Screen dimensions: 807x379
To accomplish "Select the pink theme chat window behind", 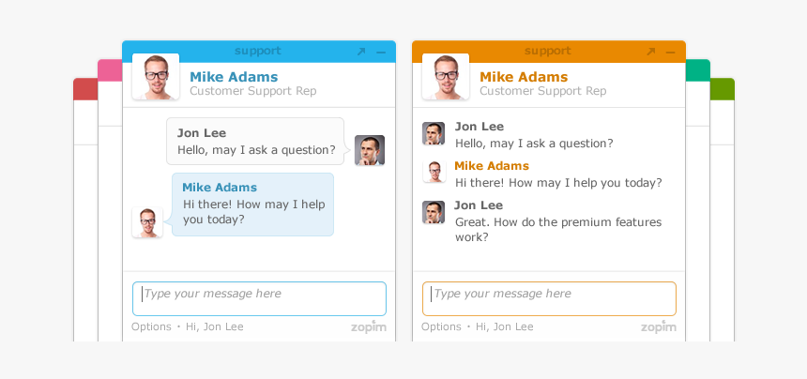I will 109,70.
